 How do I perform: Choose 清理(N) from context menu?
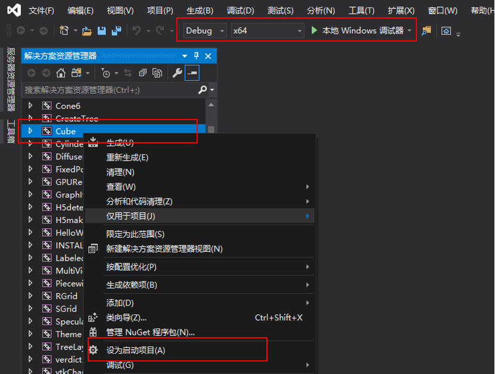click(x=200, y=172)
